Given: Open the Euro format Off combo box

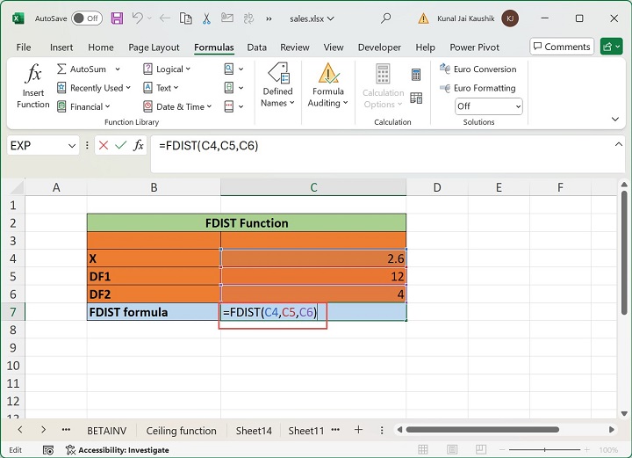Looking at the screenshot, I should [x=488, y=106].
